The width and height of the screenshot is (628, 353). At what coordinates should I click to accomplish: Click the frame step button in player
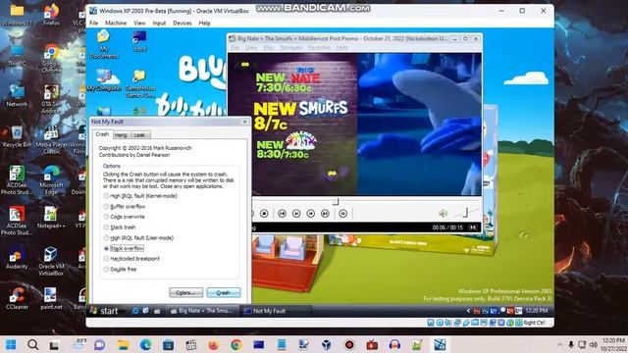343,214
